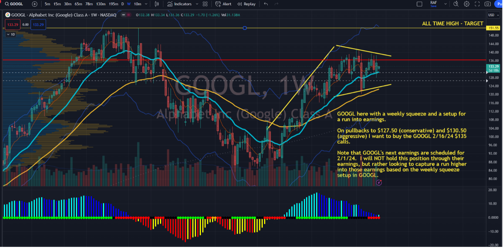Add a comparison symbol via plus icon

pos(34,4)
